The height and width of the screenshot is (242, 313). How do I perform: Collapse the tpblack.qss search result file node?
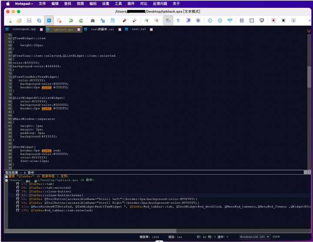pyautogui.click(x=6, y=180)
